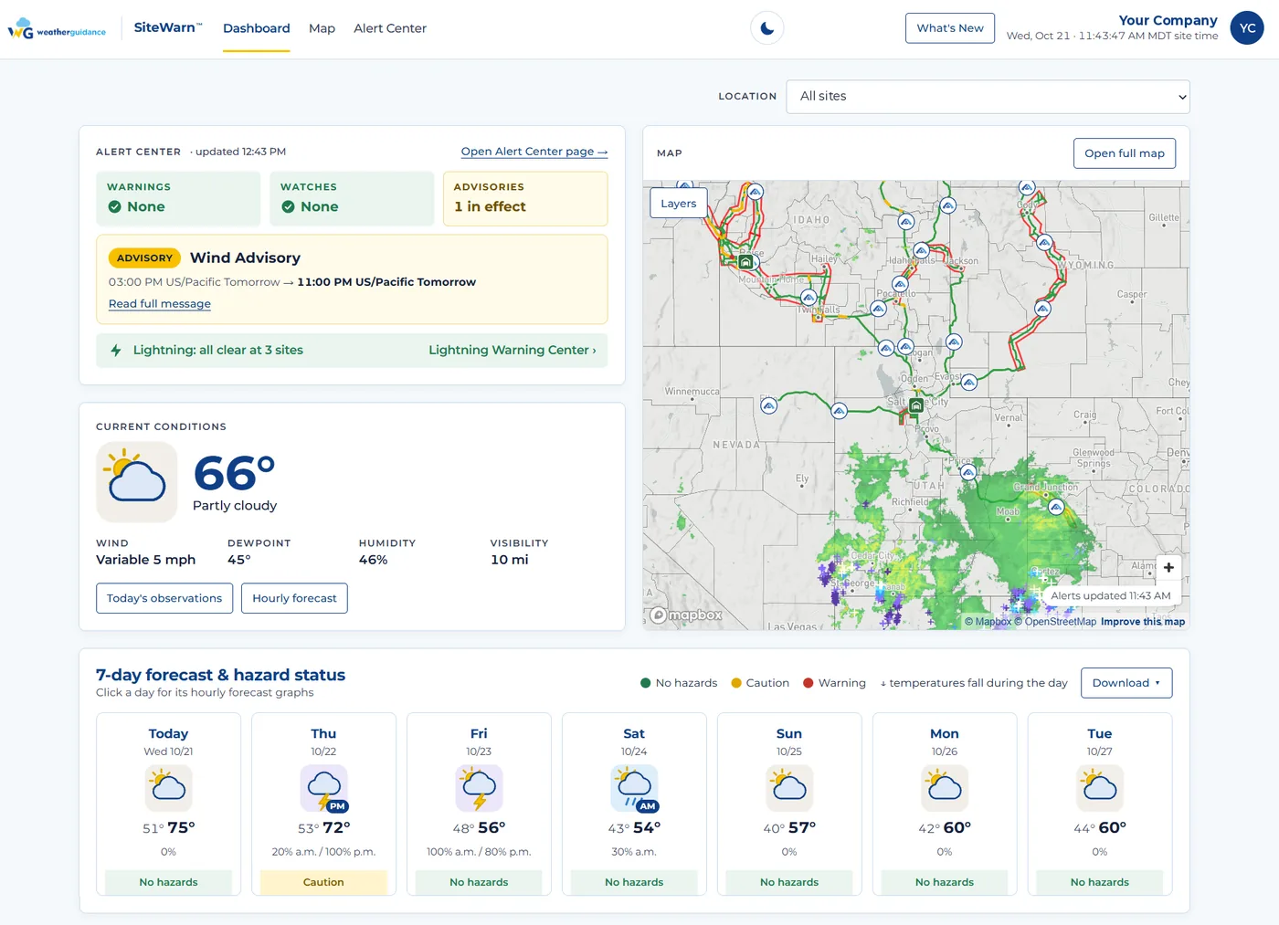Click the weatherguidance logo
This screenshot has height=925, width=1279.
57,29
